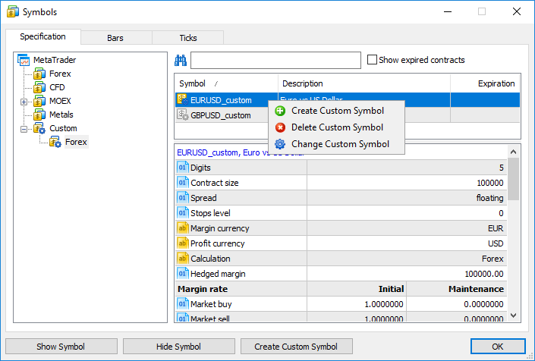Open the Ticks tab

[x=187, y=37]
